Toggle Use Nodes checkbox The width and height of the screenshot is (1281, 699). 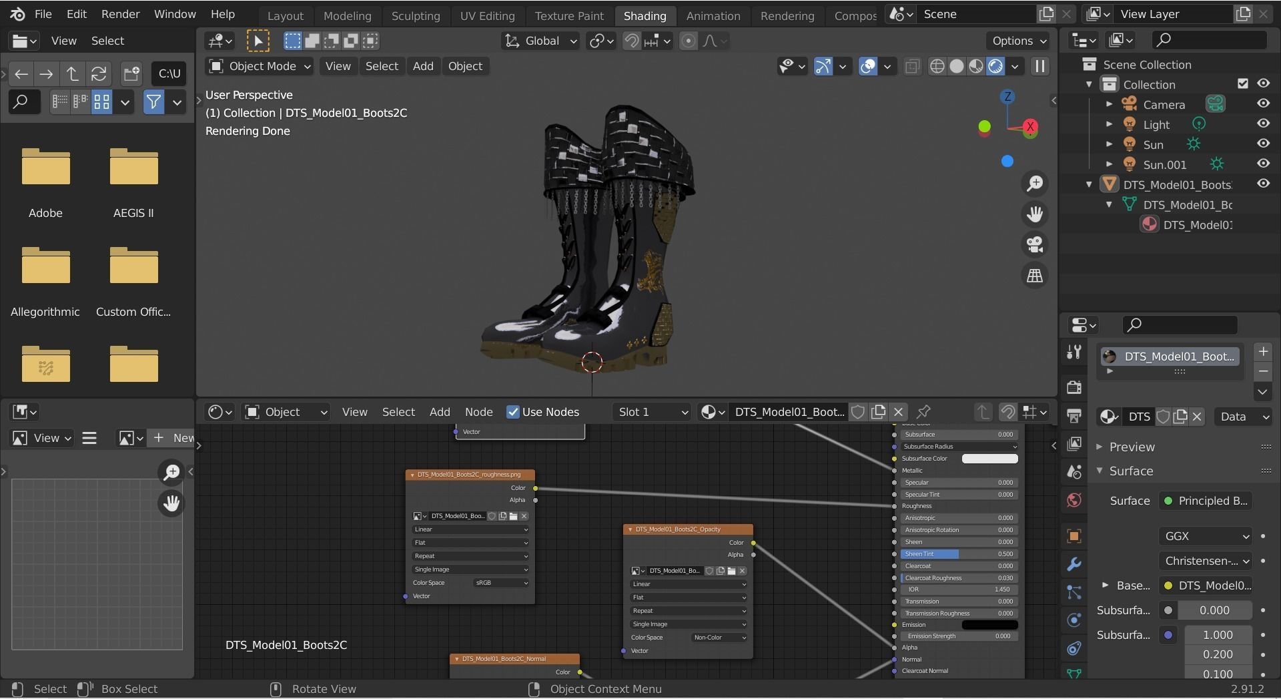click(x=512, y=412)
